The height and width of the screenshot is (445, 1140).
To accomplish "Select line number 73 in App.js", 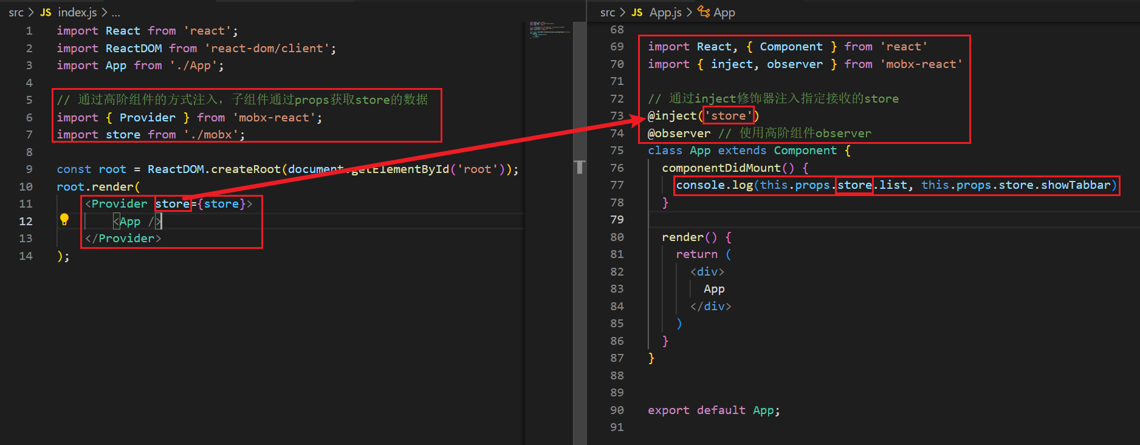I will point(617,115).
